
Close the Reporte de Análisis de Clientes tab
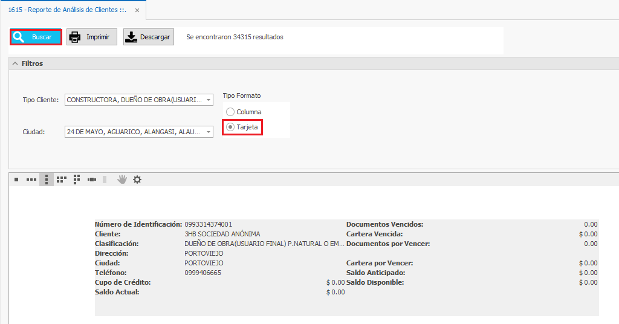[x=137, y=11]
